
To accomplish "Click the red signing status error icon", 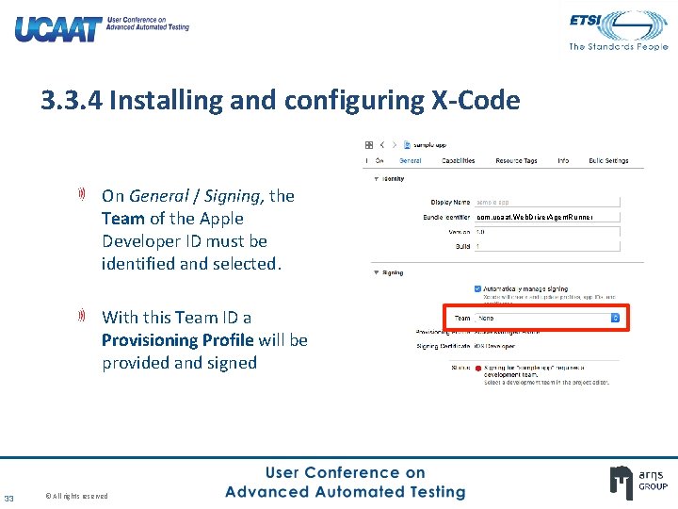I will 478,369.
